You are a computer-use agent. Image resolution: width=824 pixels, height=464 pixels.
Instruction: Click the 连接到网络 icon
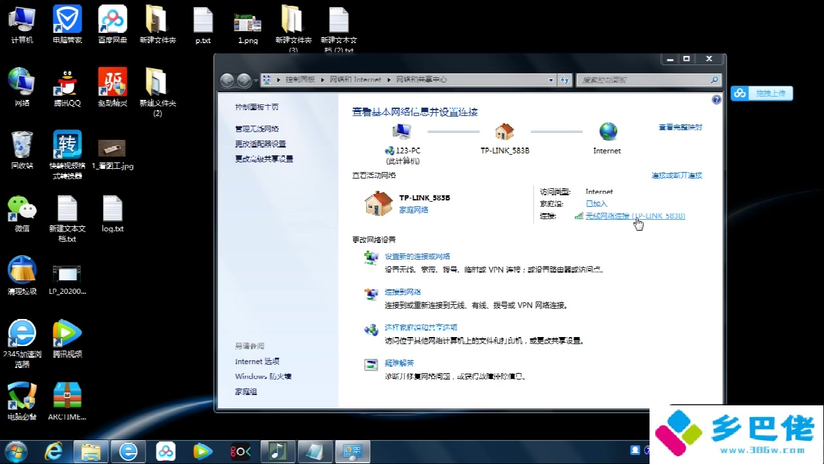point(371,292)
